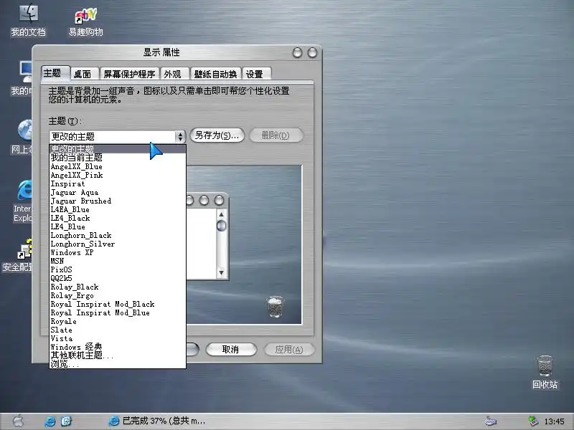574x430 pixels.
Task: Choose the Rolay_Black theme
Action: (118, 287)
